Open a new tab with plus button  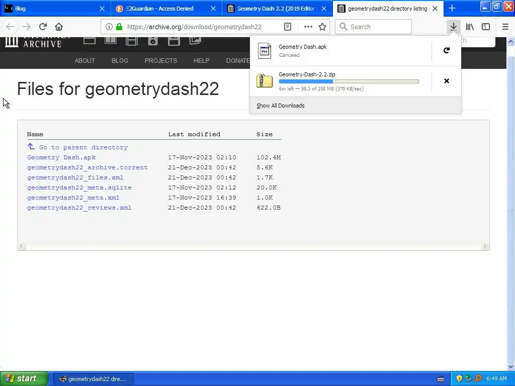452,9
